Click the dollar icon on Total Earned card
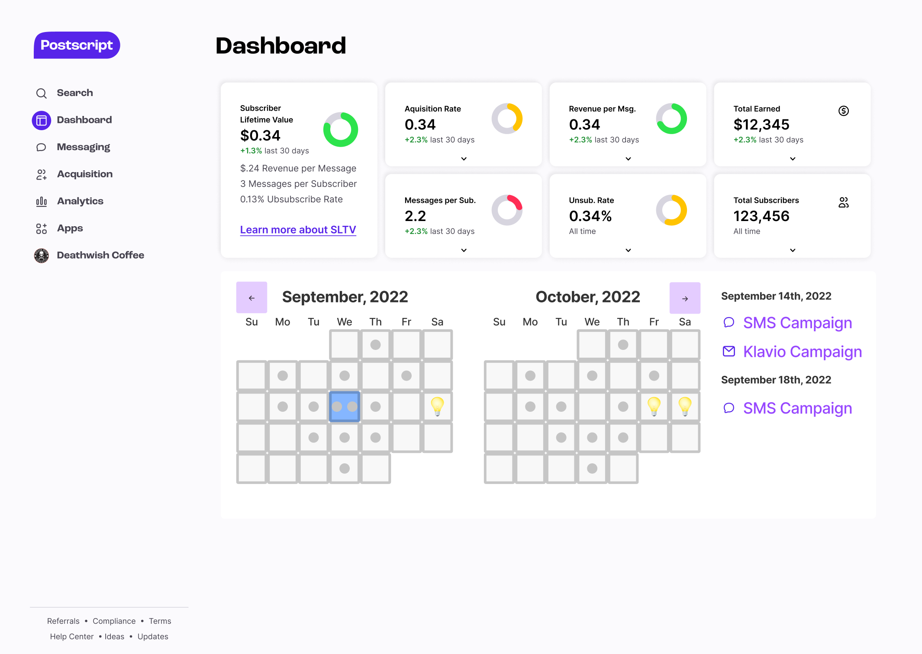 click(x=844, y=111)
